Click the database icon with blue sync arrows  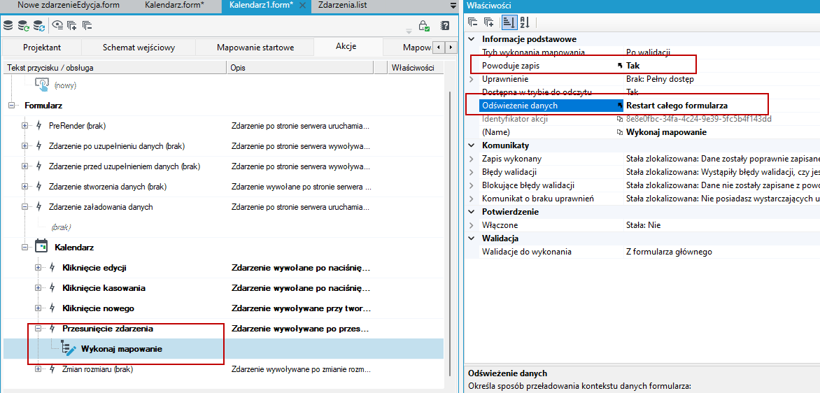click(39, 24)
